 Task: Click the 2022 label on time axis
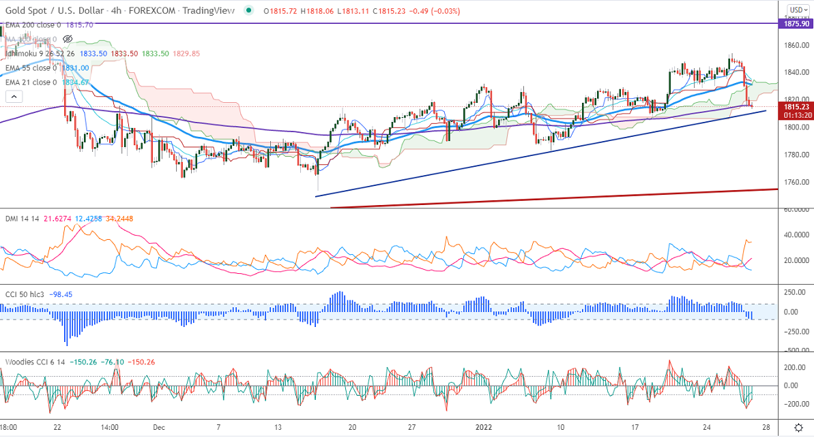click(484, 428)
